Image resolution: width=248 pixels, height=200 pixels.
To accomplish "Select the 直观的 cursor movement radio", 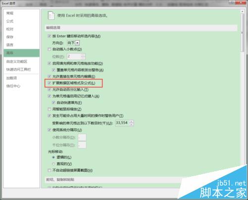I will 54,164.
